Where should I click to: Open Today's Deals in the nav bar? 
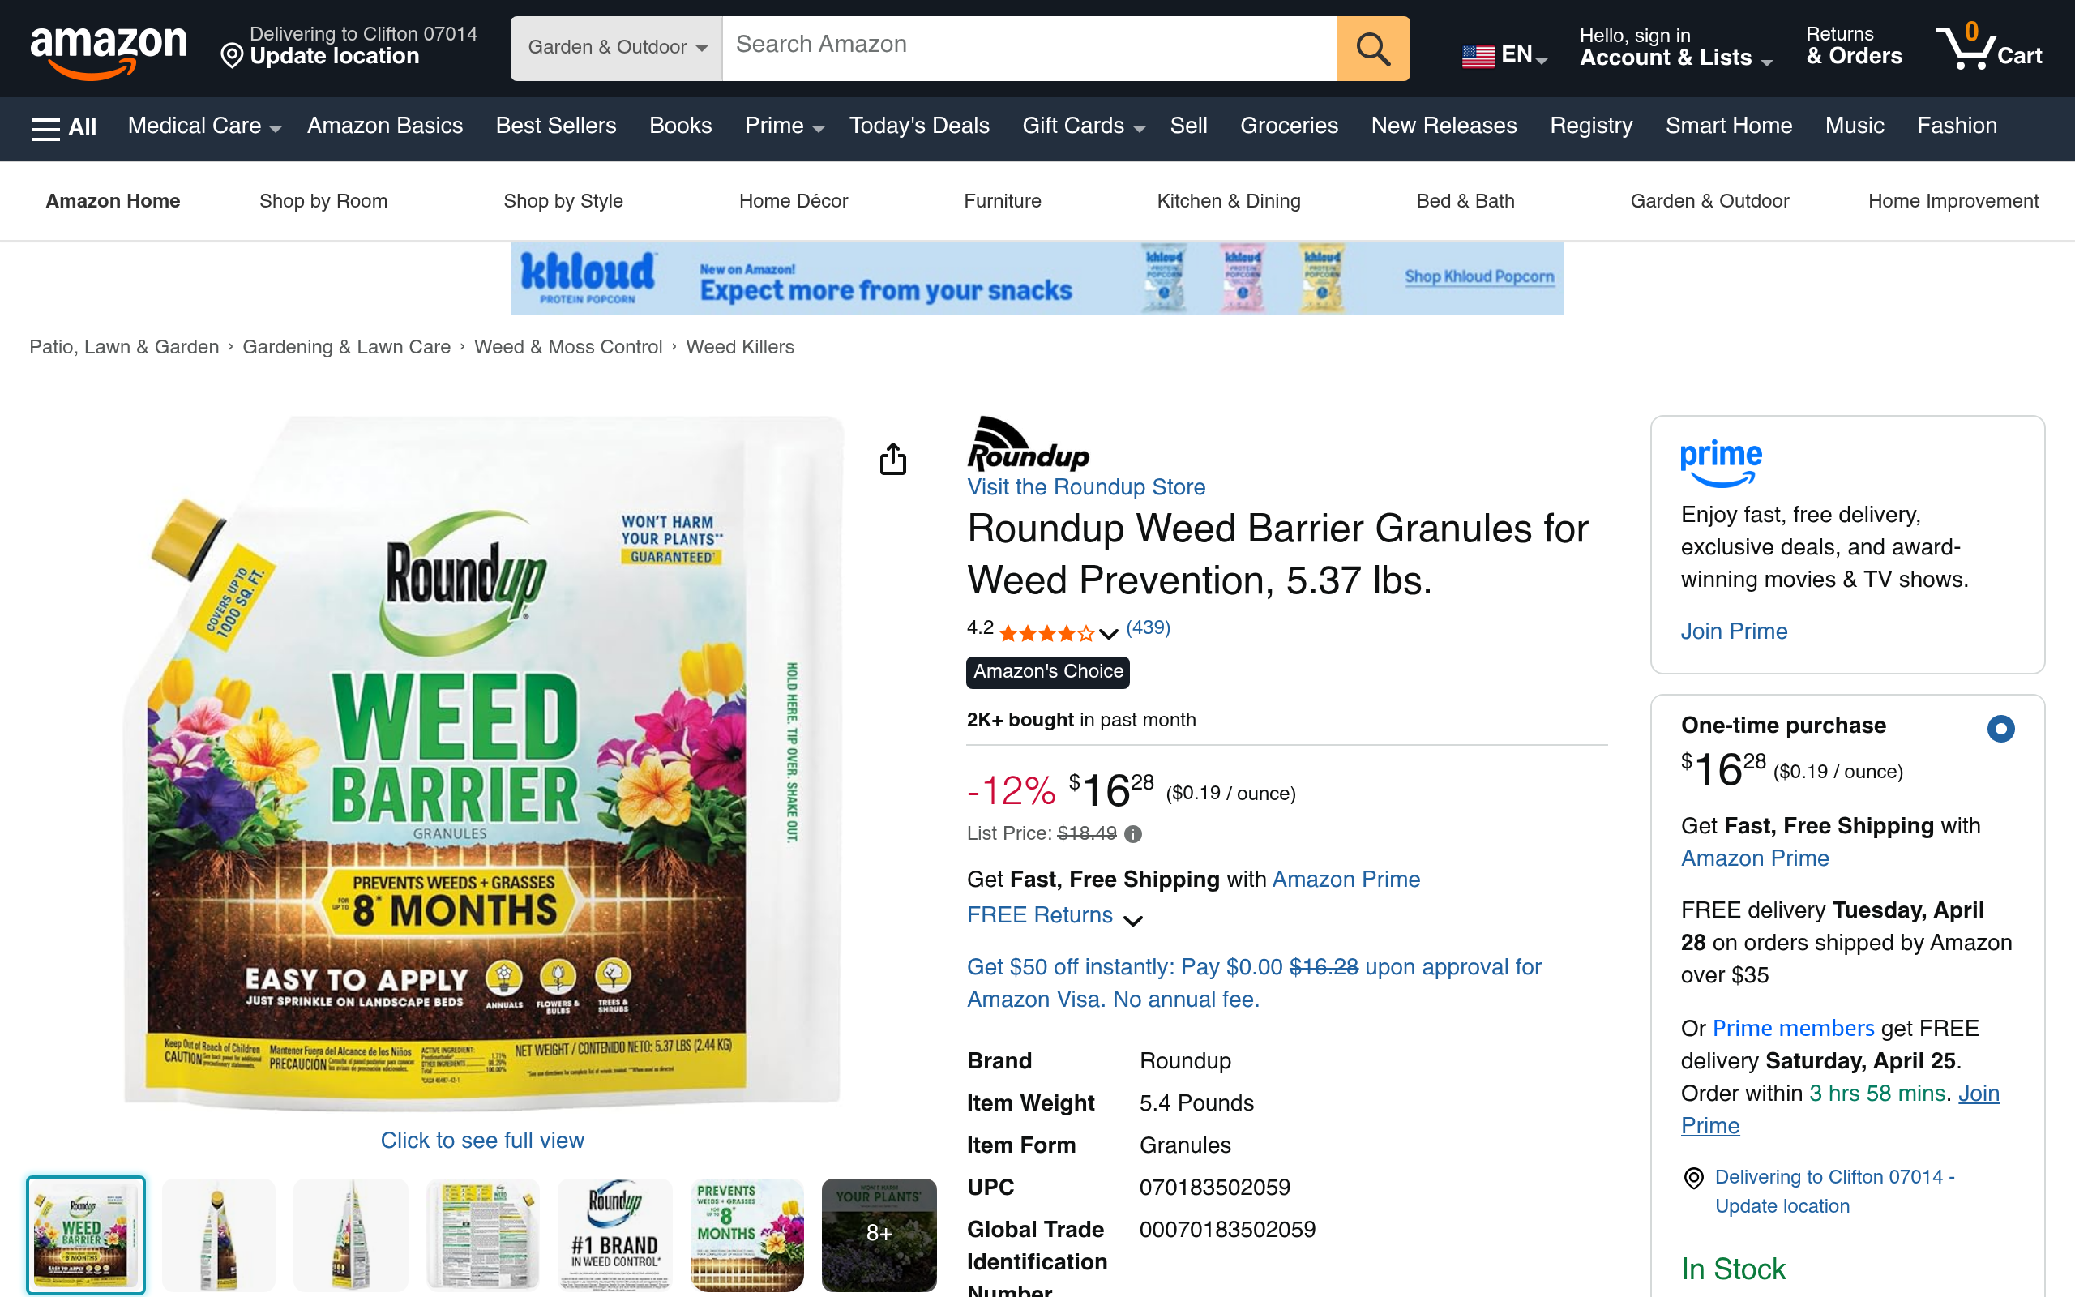tap(919, 126)
